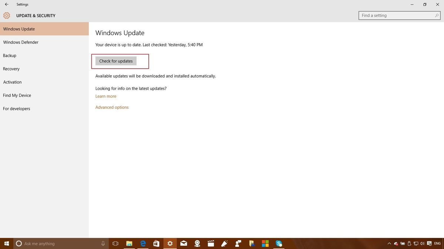Click the Check for updates button
Screen dimensions: 444x249
[x=115, y=61]
